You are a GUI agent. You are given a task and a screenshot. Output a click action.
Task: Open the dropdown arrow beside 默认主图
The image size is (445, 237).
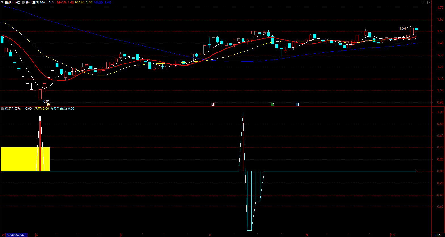tap(23, 2)
